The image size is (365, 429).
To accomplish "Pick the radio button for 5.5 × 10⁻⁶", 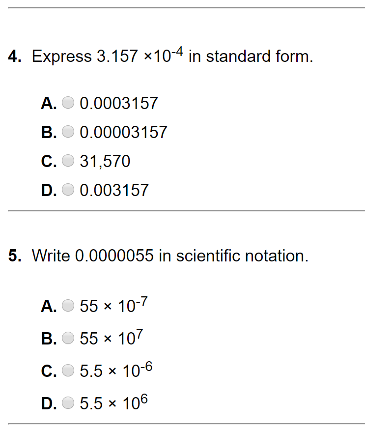I will [x=69, y=372].
